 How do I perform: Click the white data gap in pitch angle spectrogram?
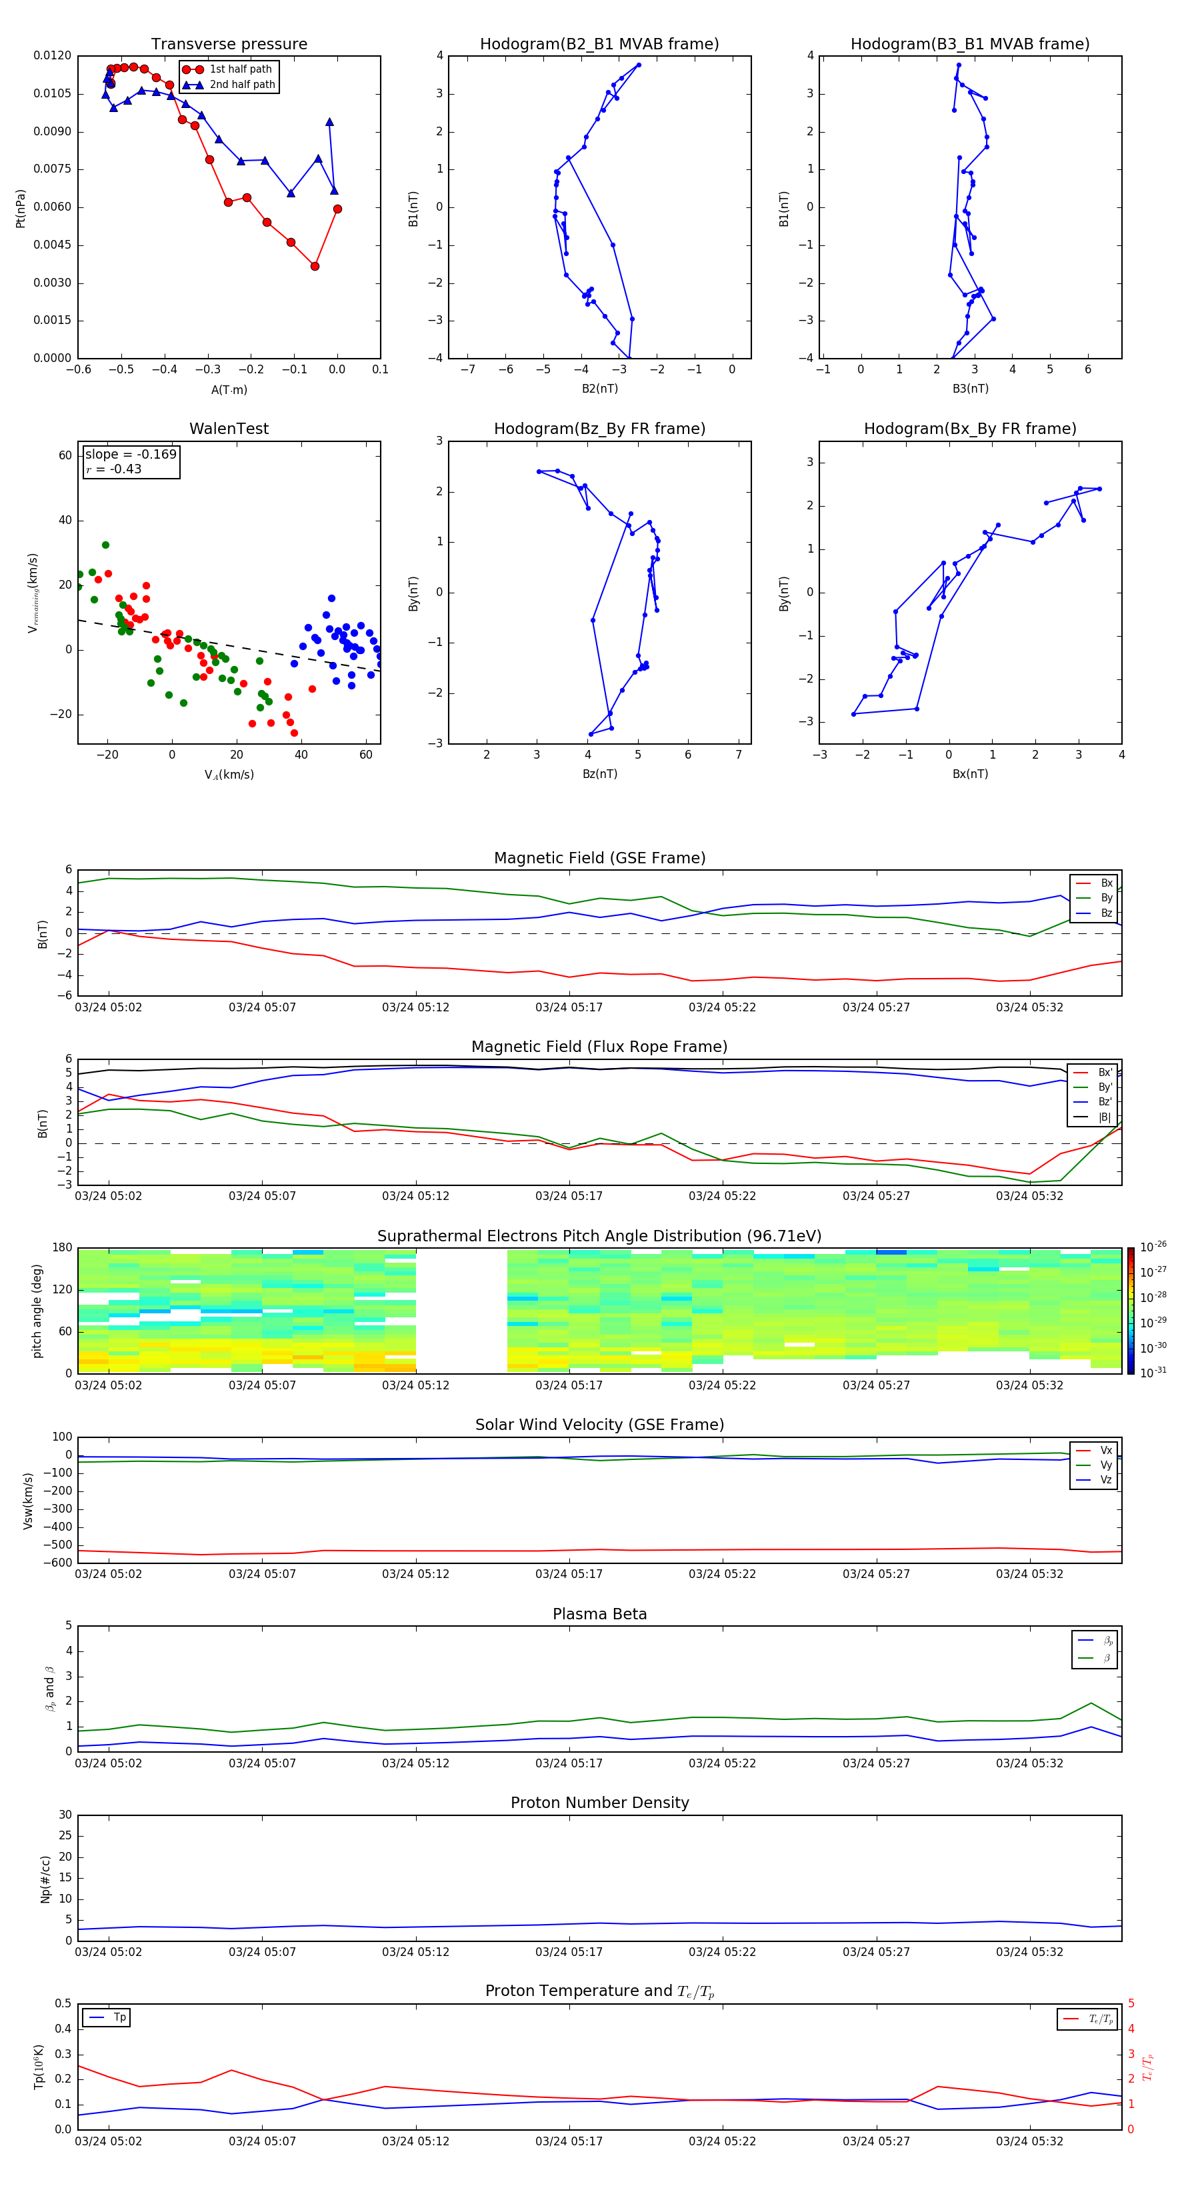click(x=461, y=1311)
